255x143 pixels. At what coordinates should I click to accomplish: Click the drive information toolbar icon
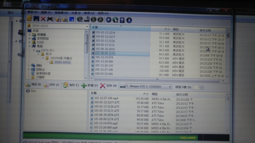(87, 19)
